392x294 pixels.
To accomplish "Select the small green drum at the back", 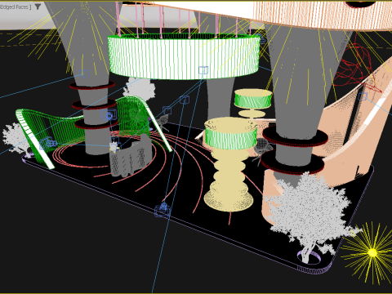I will pos(253,99).
